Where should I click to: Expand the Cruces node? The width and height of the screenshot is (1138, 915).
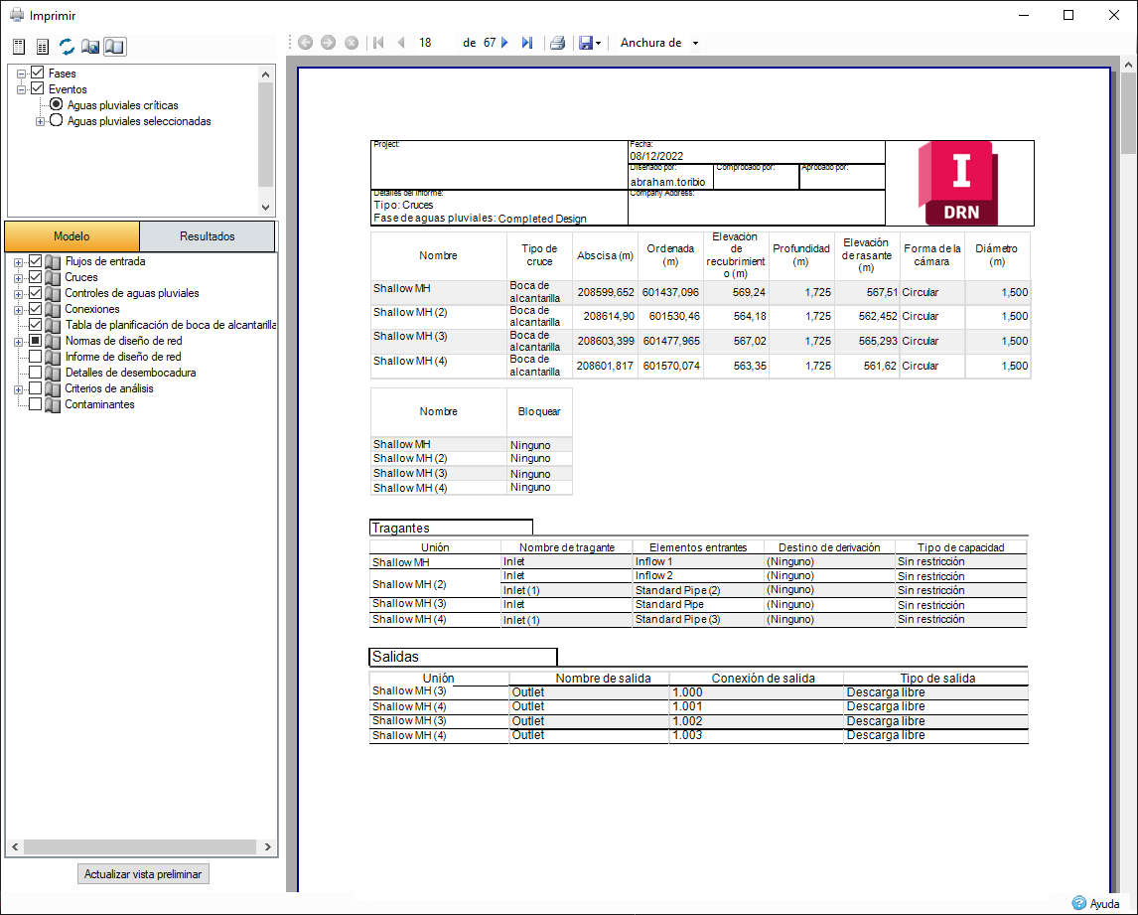tap(18, 278)
